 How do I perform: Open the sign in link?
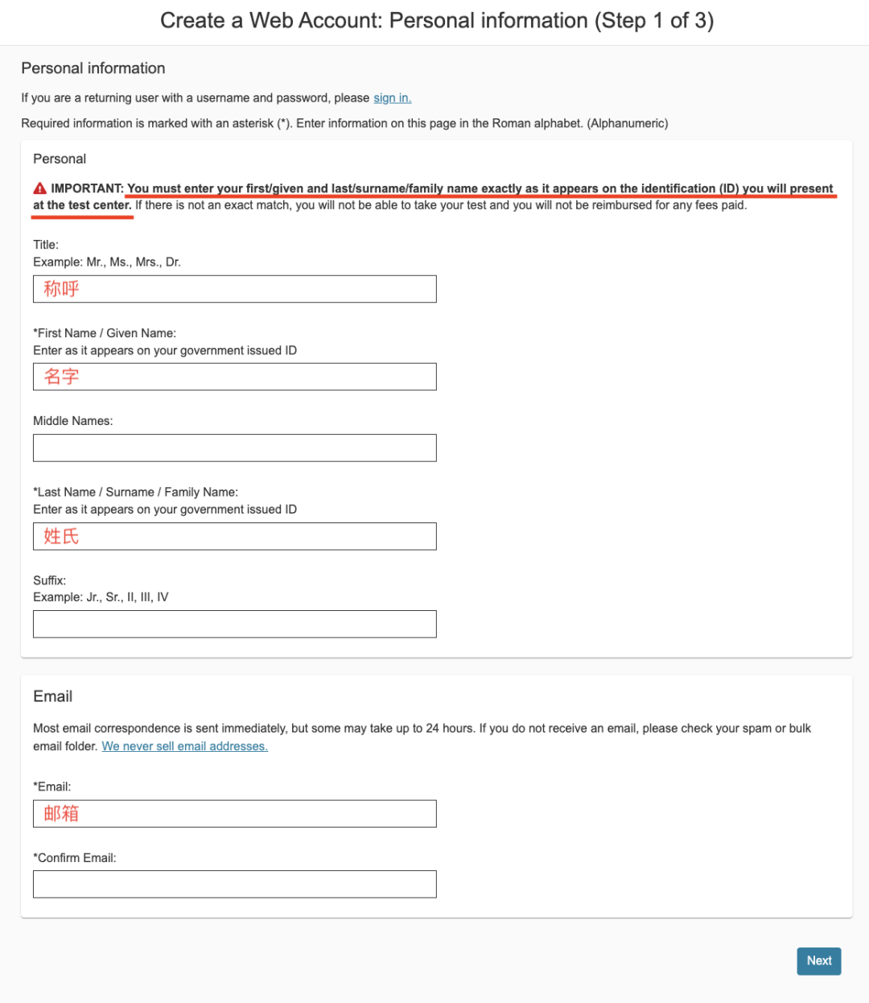point(392,97)
